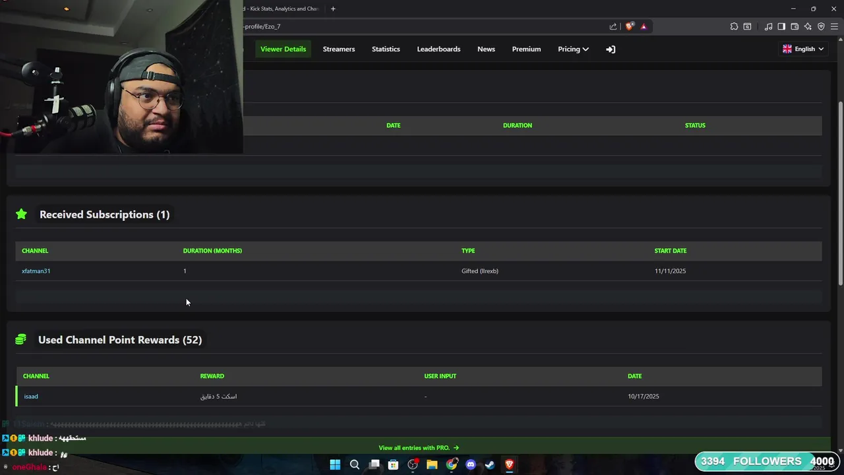This screenshot has height=475, width=844.
Task: Open the Leaderboards nav item
Action: (x=438, y=49)
